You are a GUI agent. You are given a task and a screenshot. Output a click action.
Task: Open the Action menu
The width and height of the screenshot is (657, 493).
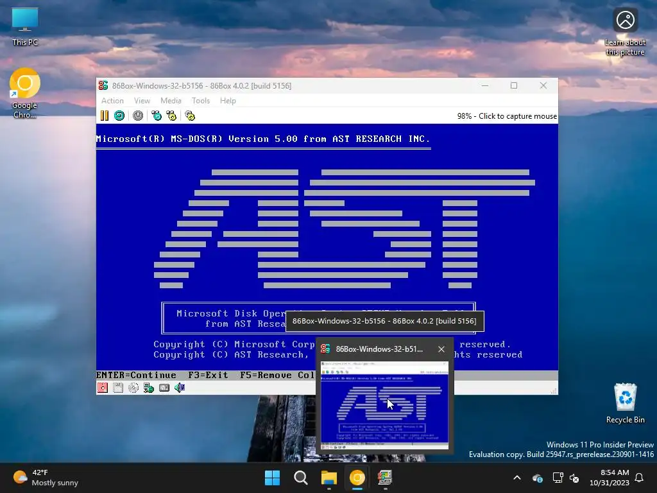(x=112, y=101)
